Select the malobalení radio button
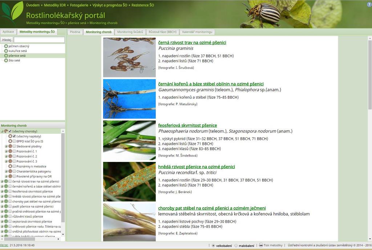372x250 pixels. (x=236, y=246)
